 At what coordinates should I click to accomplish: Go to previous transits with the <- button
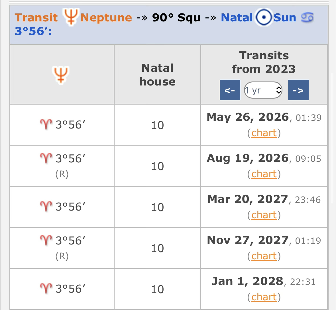pos(230,90)
